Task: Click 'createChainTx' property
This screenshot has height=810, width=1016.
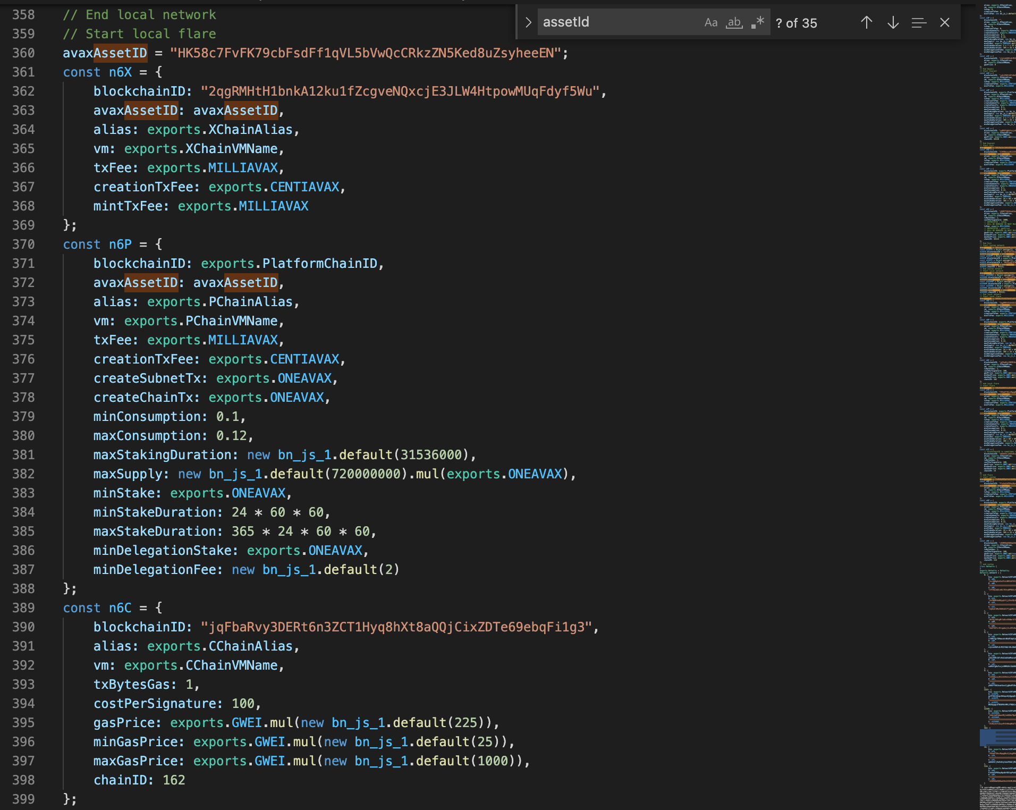Action: click(x=143, y=397)
